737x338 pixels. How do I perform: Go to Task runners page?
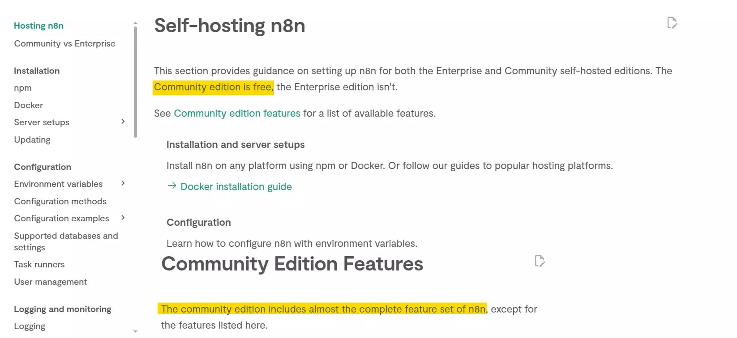click(x=39, y=264)
